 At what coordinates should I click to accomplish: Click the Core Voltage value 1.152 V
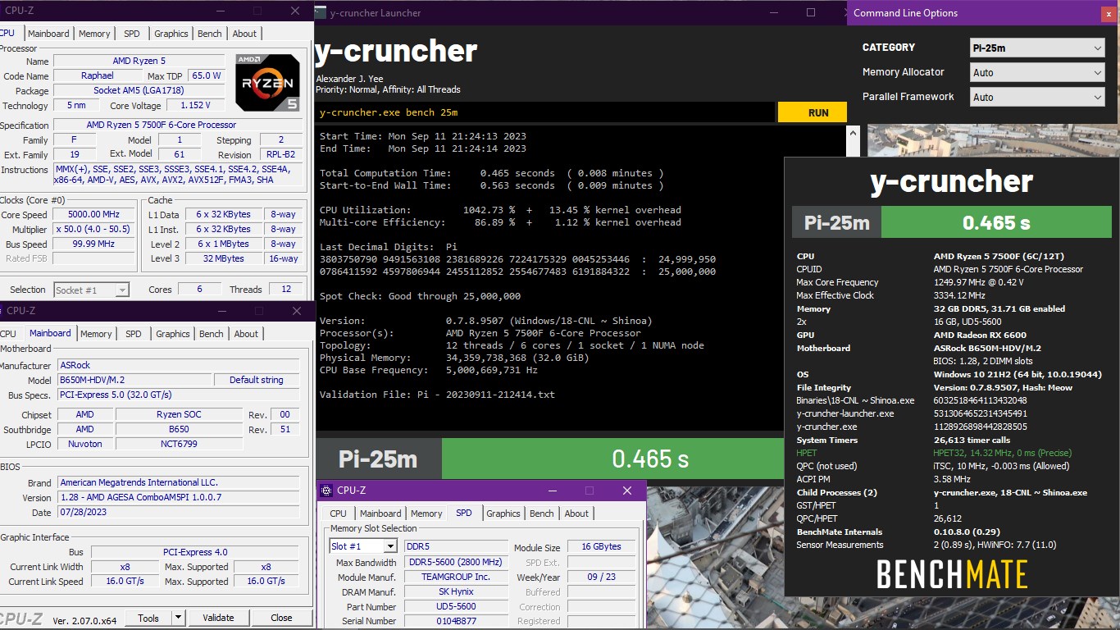coord(197,105)
